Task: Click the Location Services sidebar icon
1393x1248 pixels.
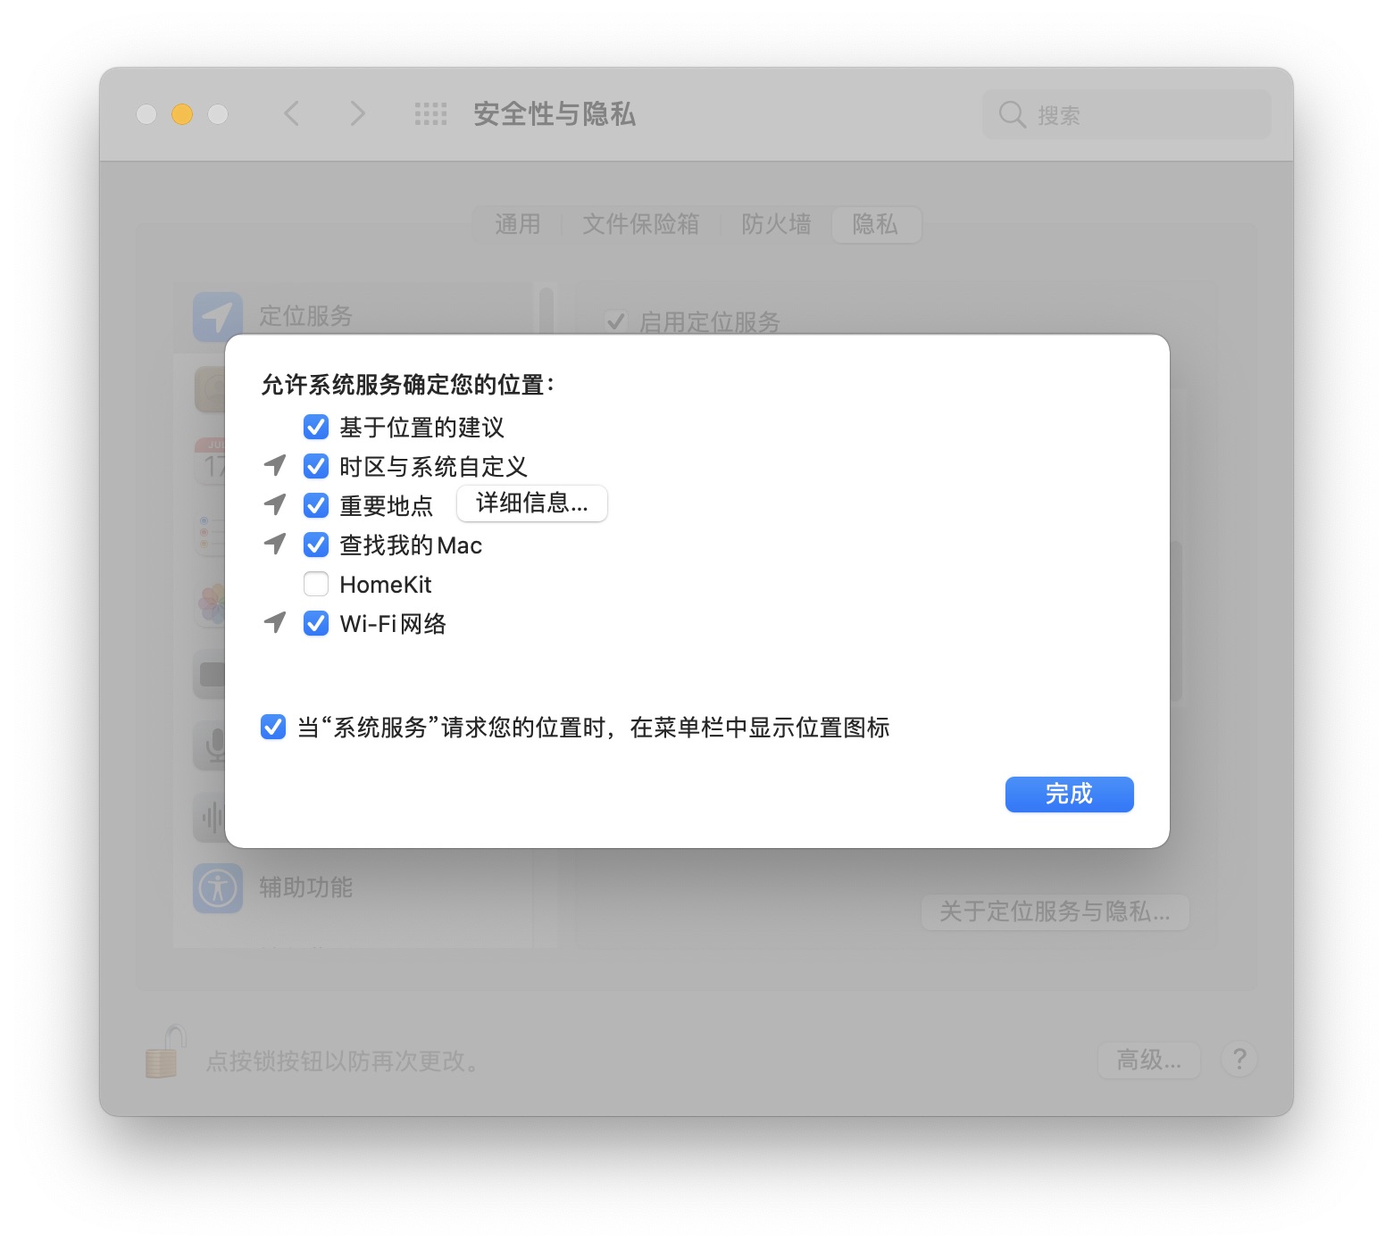Action: click(218, 317)
